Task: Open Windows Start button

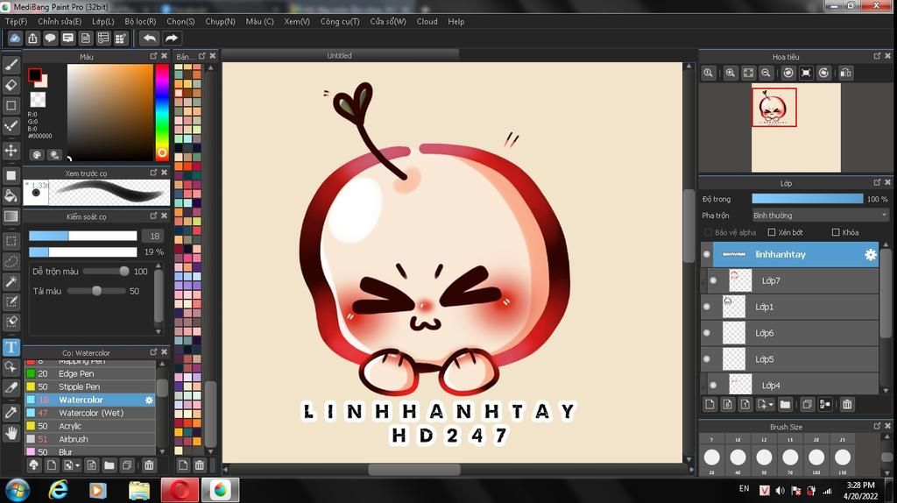Action: [x=17, y=491]
